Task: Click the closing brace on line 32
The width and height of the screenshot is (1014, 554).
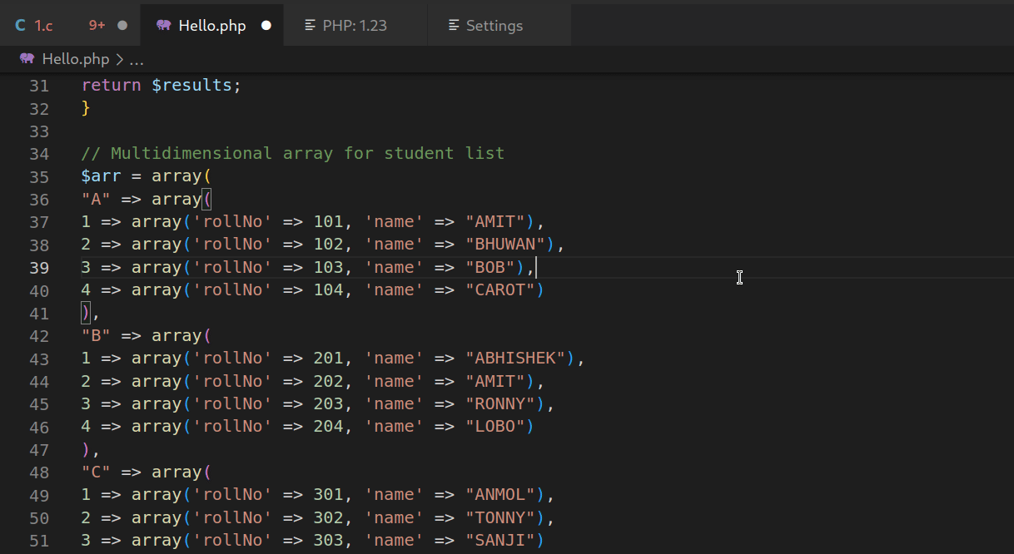Action: [x=84, y=108]
